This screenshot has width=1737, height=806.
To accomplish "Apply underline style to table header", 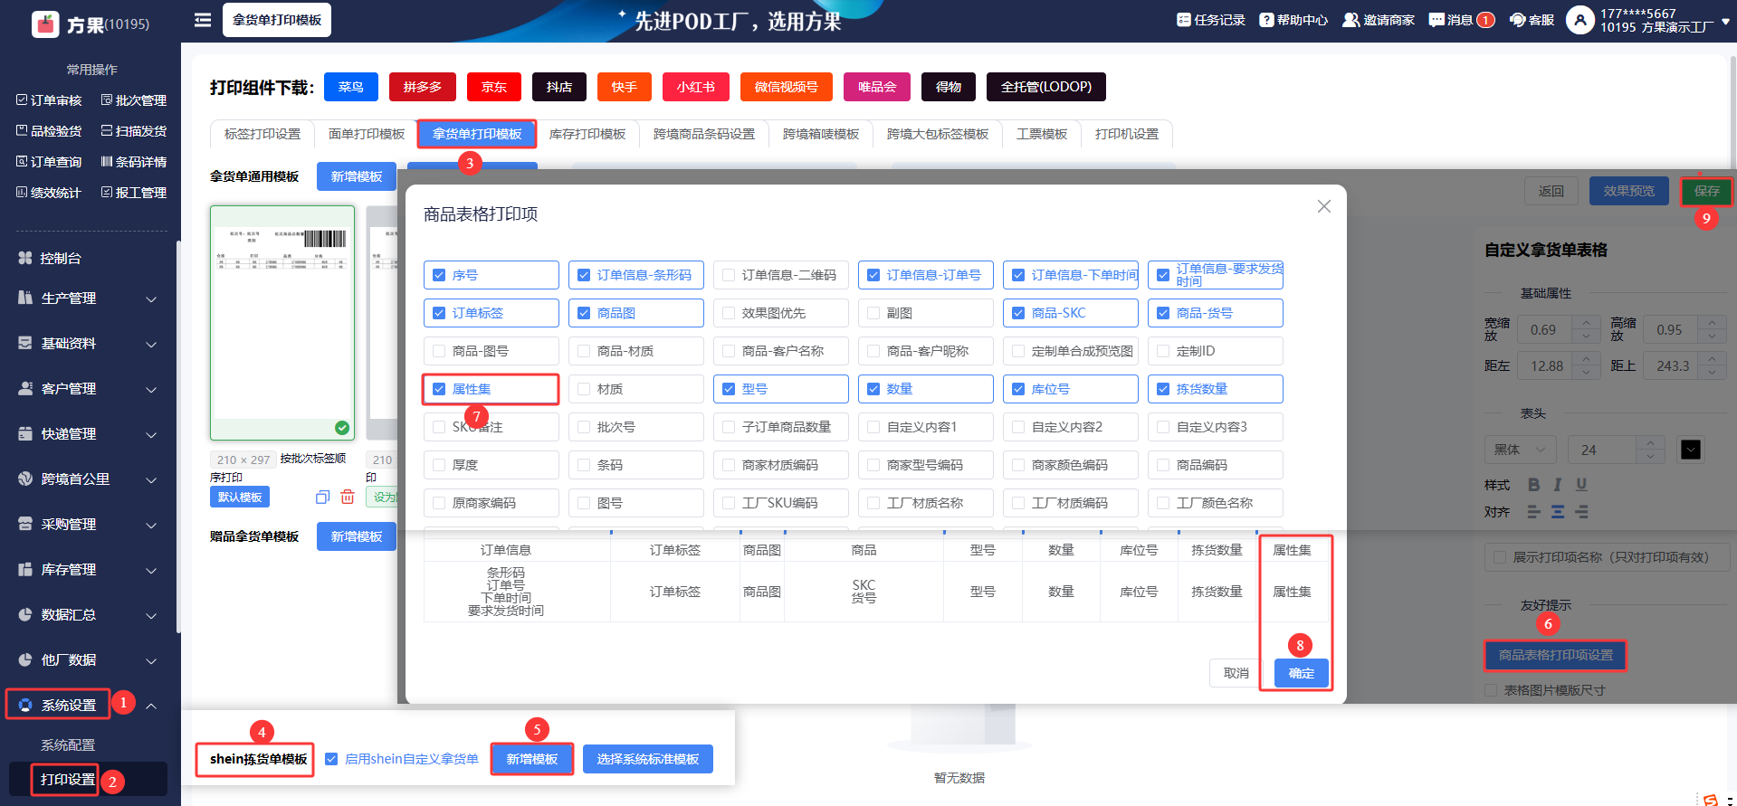I will pos(1581,485).
